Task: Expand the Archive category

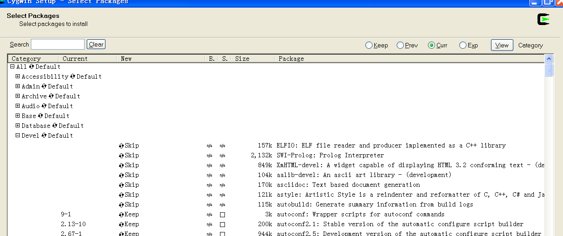Action: click(18, 96)
